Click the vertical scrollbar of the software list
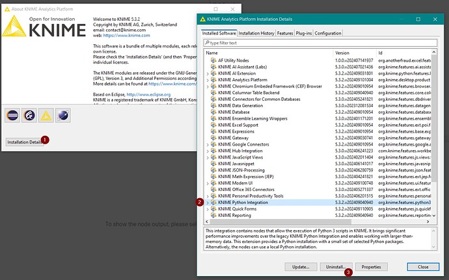Image resolution: width=449 pixels, height=280 pixels. 434,118
